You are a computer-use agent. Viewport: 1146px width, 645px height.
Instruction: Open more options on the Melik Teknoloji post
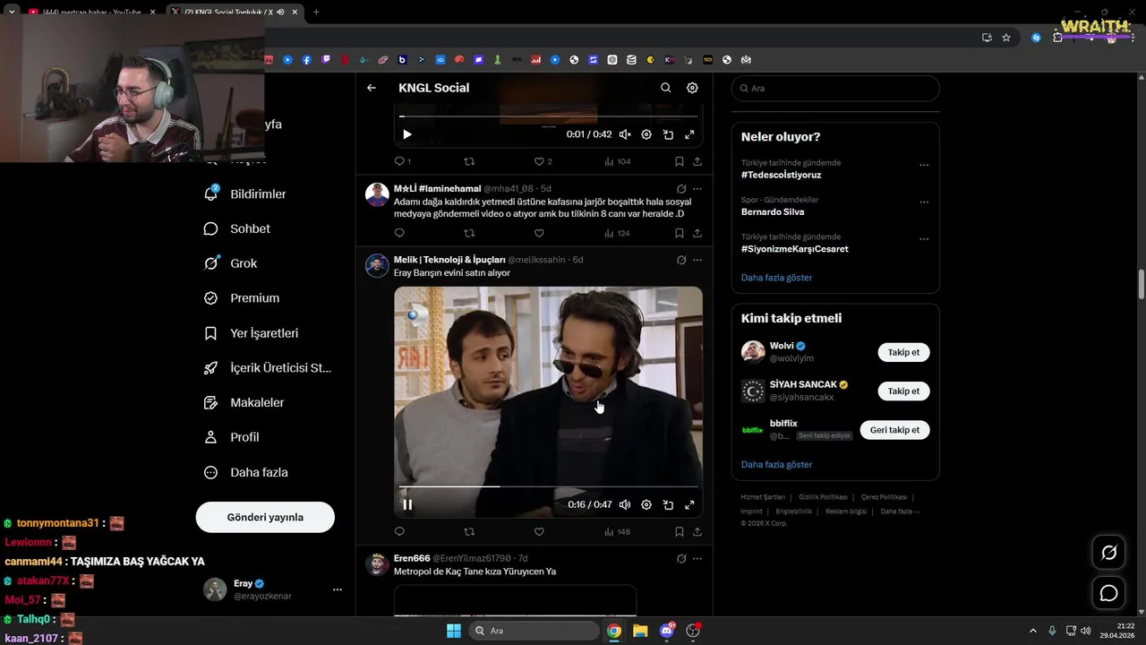click(697, 260)
